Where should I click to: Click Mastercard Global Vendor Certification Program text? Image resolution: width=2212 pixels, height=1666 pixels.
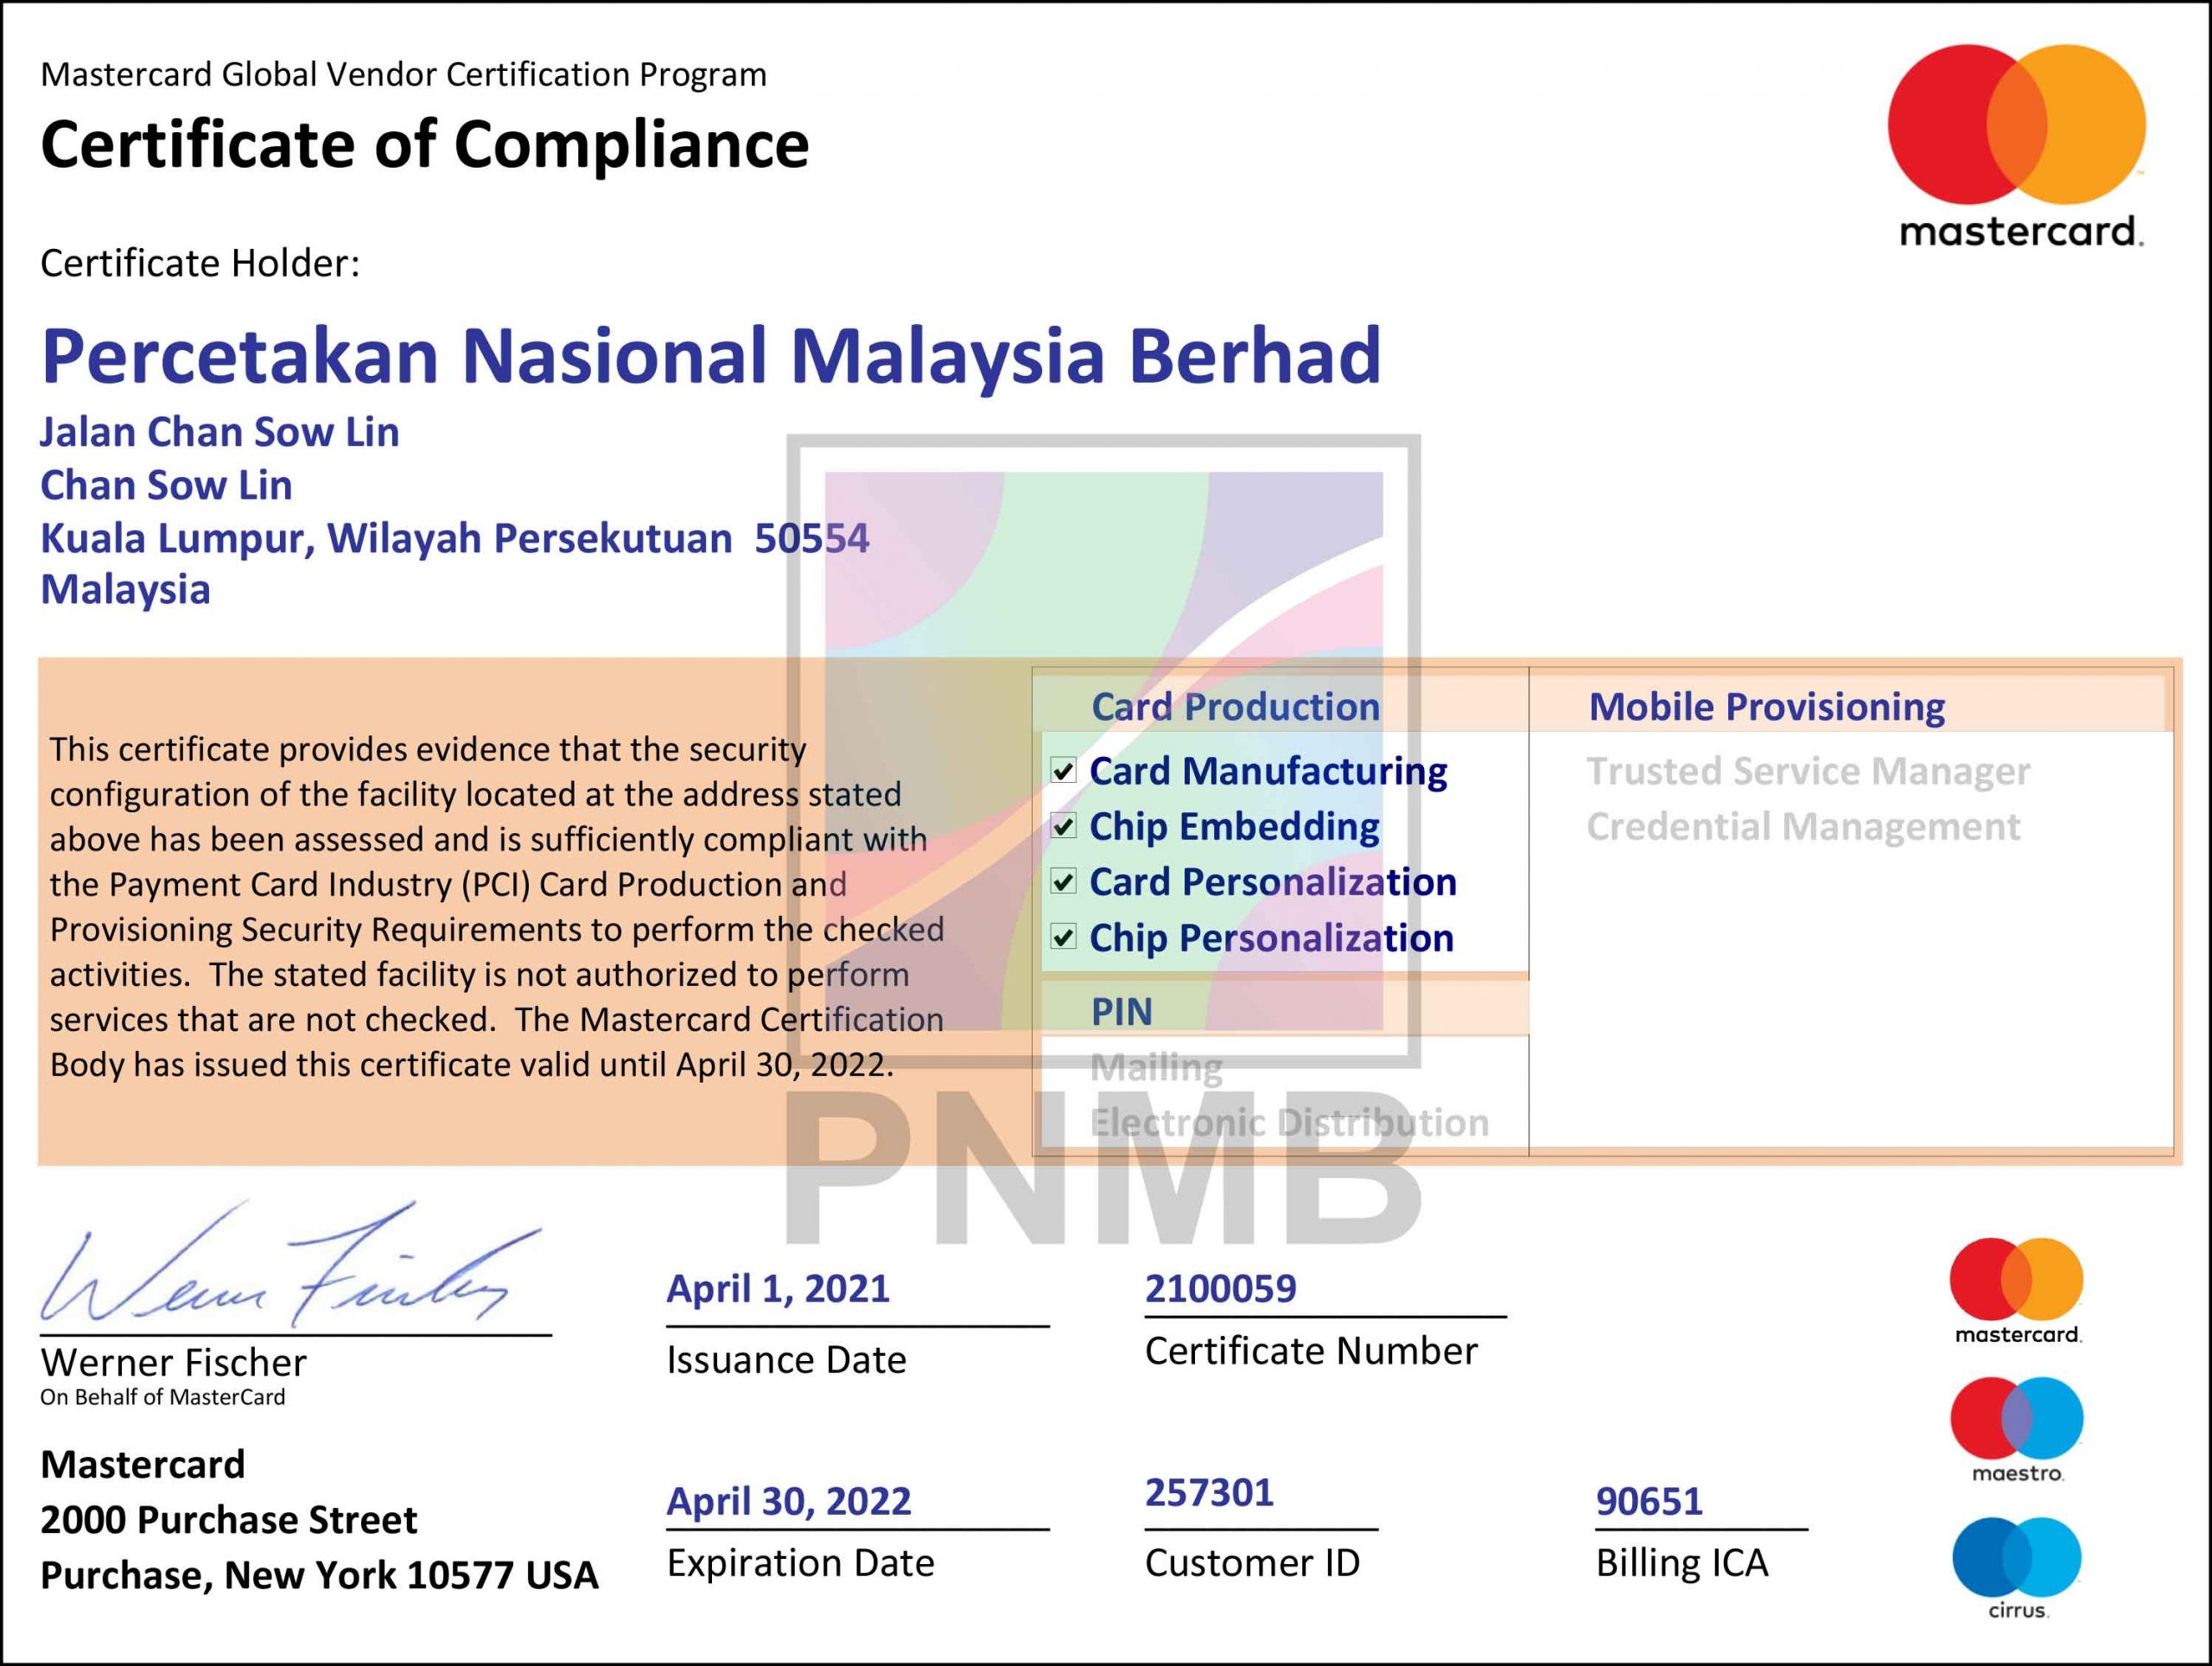click(403, 74)
